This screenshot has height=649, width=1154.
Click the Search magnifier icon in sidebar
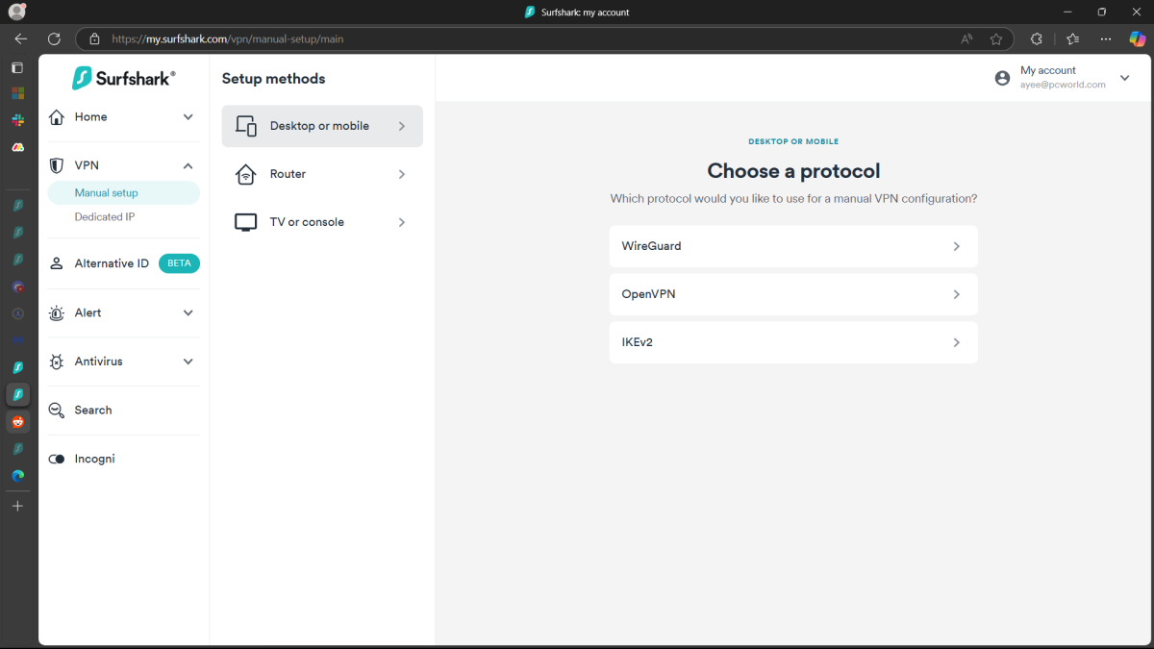(x=57, y=411)
